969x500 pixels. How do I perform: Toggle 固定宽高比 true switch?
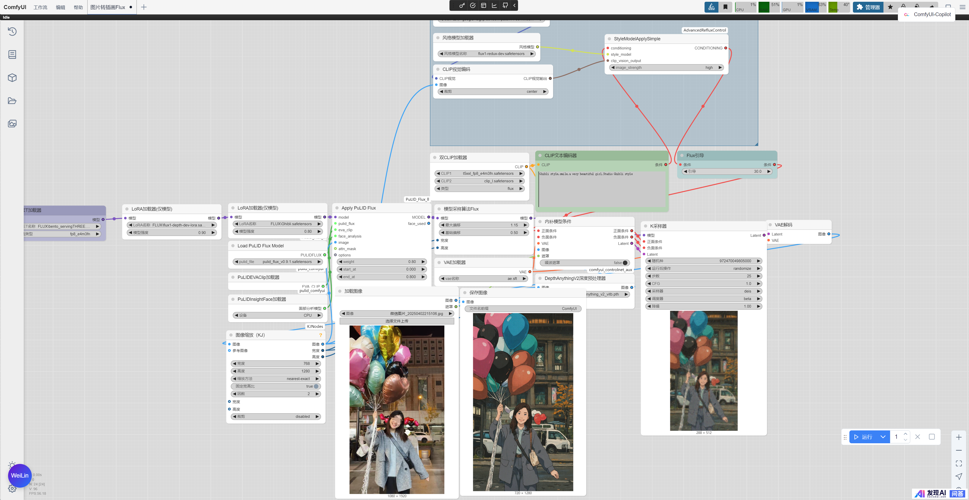[276, 386]
